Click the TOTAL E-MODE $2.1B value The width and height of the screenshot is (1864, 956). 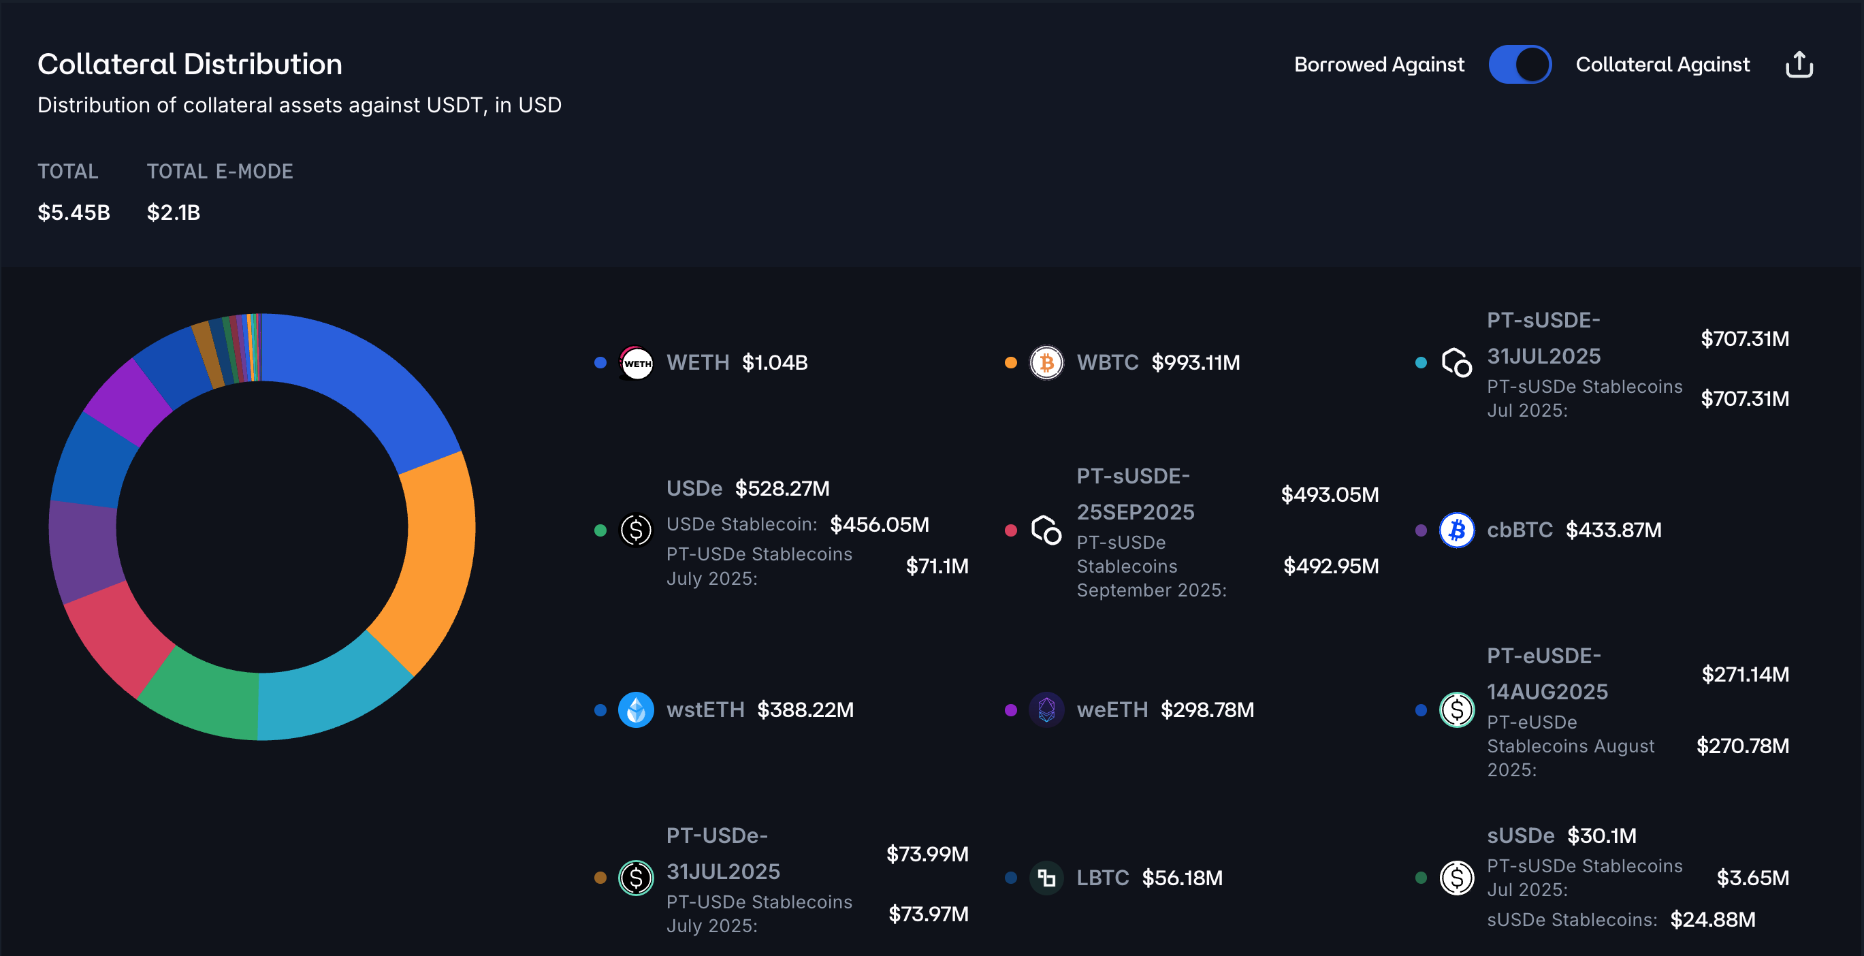coord(174,212)
